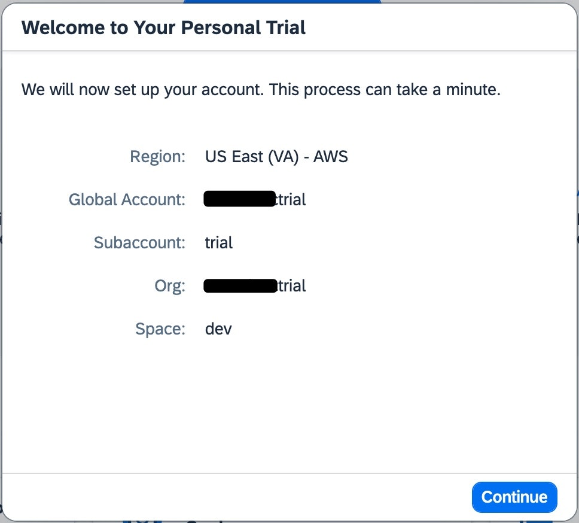
Task: Click the redacted block in the Org value
Action: (239, 286)
